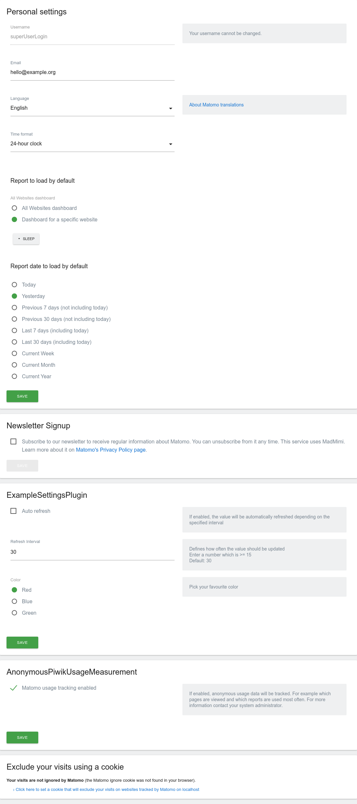Save the Personal settings section

pos(22,396)
